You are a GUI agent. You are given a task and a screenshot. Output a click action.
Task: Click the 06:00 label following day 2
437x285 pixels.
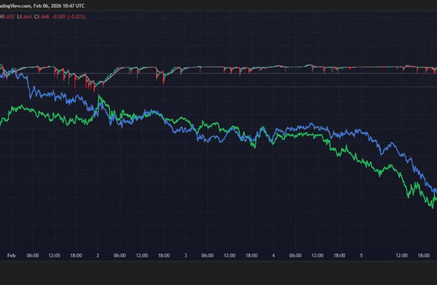119,255
